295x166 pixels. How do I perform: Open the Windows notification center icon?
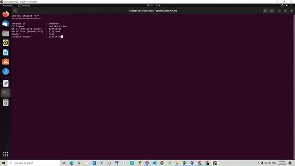pyautogui.click(x=290, y=163)
